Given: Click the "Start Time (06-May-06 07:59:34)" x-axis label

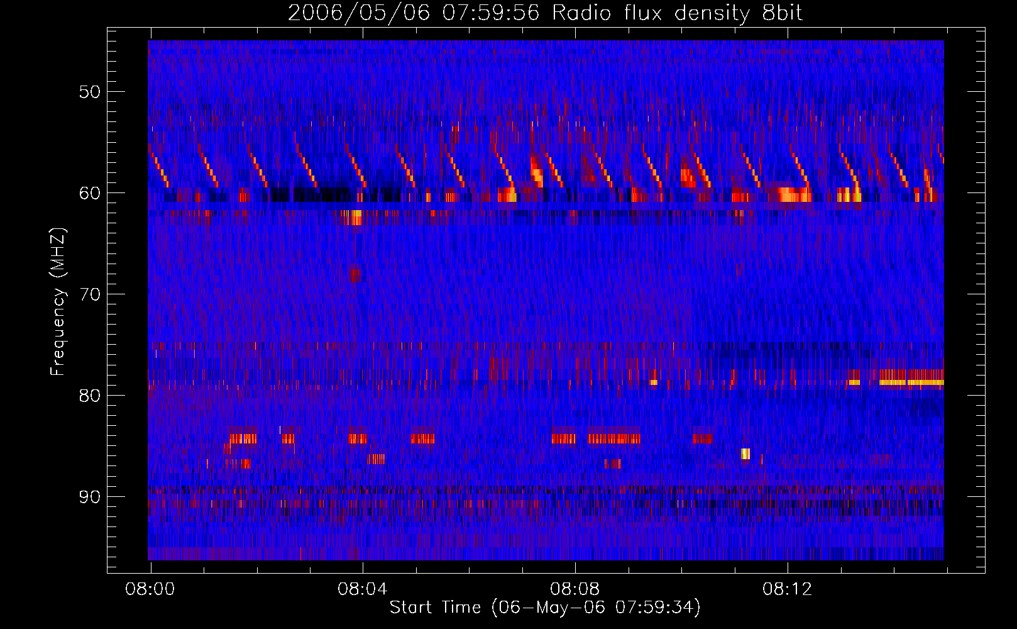Looking at the screenshot, I should [545, 608].
